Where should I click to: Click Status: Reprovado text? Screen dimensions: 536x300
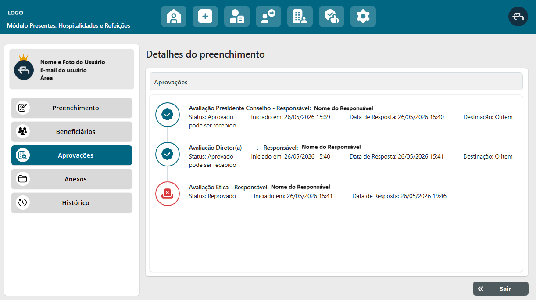pyautogui.click(x=212, y=196)
